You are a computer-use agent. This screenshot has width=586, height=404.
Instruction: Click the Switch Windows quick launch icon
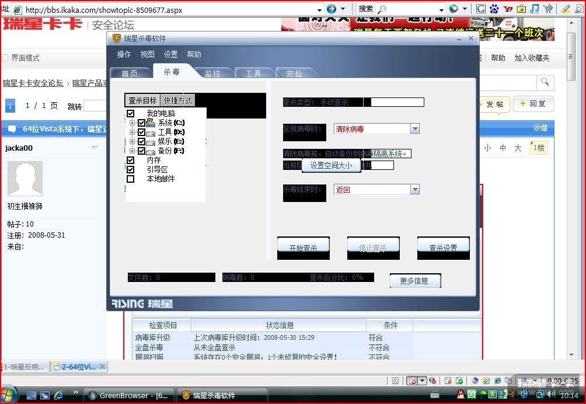click(44, 395)
